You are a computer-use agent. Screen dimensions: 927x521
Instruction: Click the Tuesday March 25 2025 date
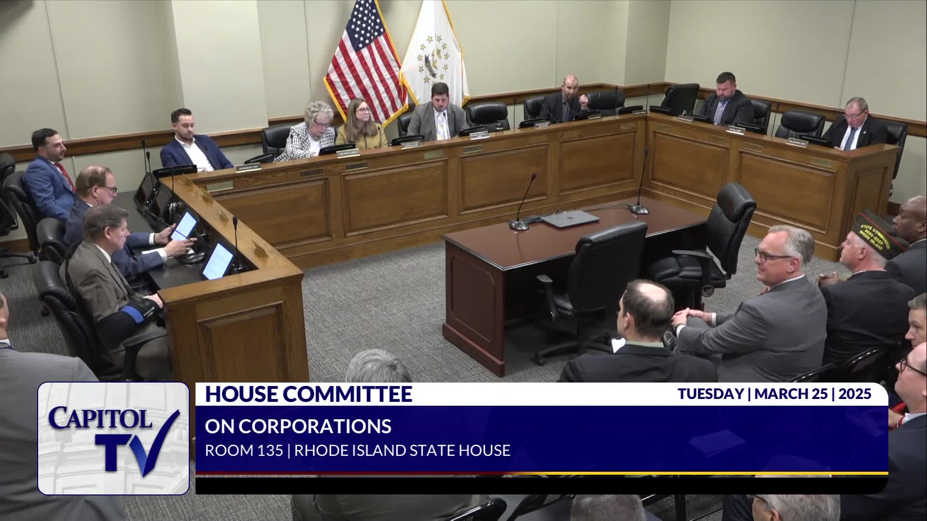click(774, 394)
